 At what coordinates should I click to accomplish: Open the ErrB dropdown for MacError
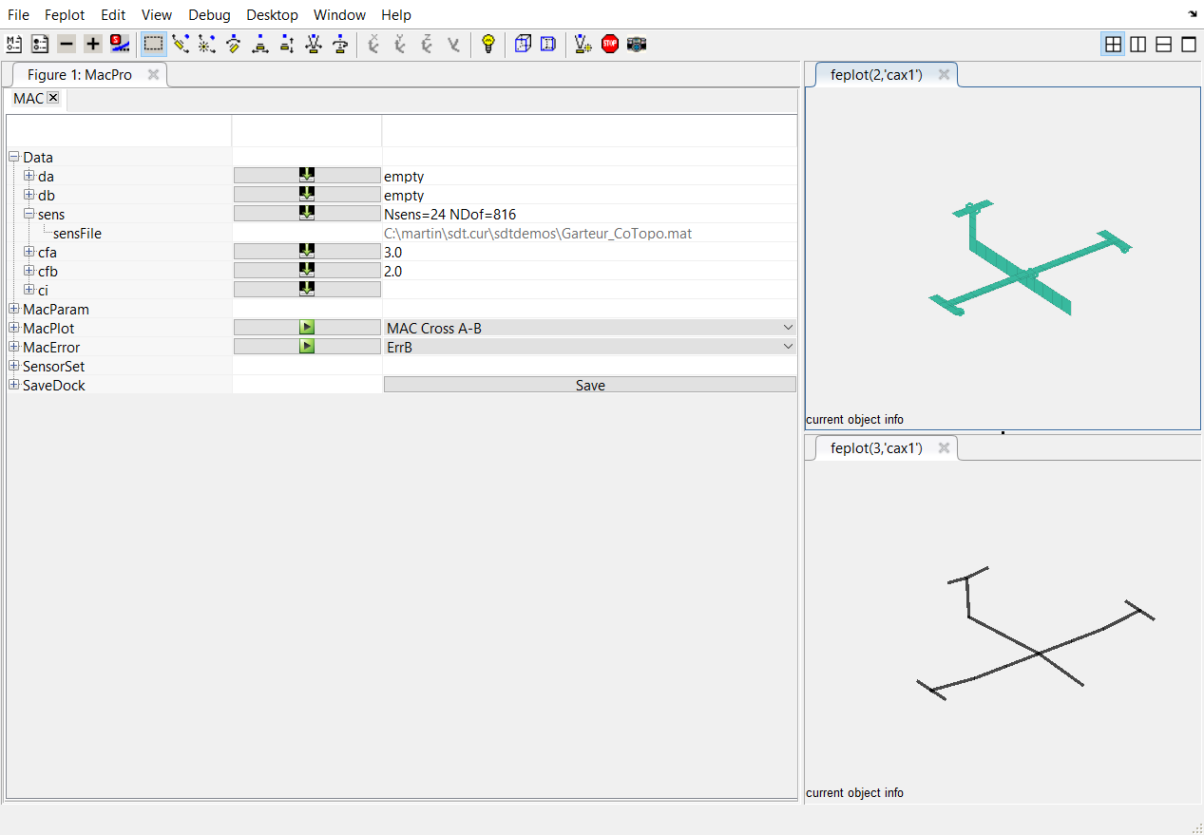(589, 347)
